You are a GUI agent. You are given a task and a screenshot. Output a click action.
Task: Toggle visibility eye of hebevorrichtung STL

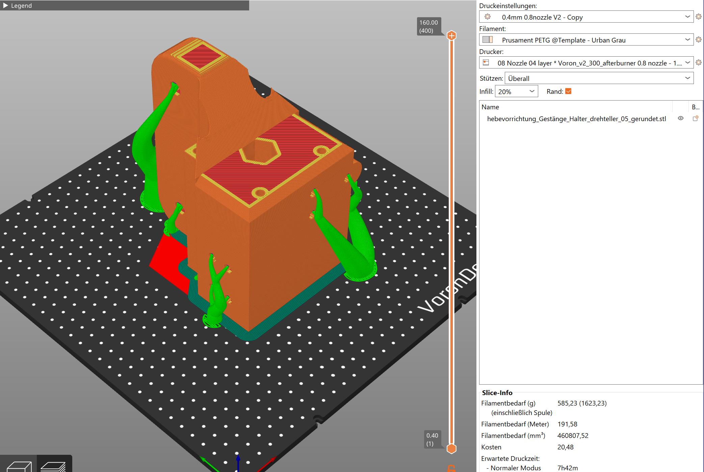(681, 118)
